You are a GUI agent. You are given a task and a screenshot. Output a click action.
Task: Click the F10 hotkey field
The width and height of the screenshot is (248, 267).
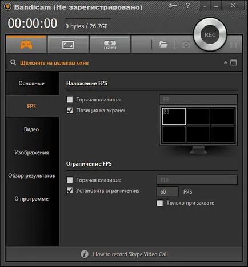197,180
